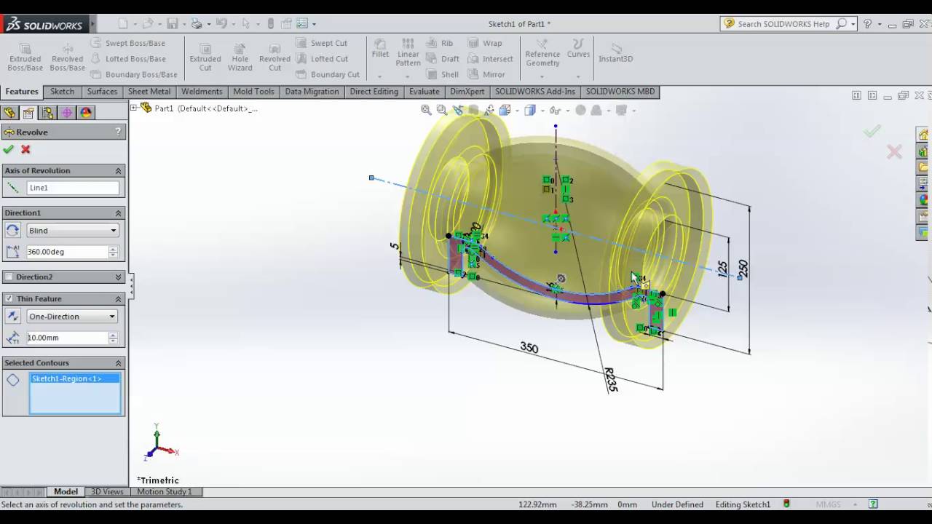Open the FeatureManager design tree tab

pos(9,113)
